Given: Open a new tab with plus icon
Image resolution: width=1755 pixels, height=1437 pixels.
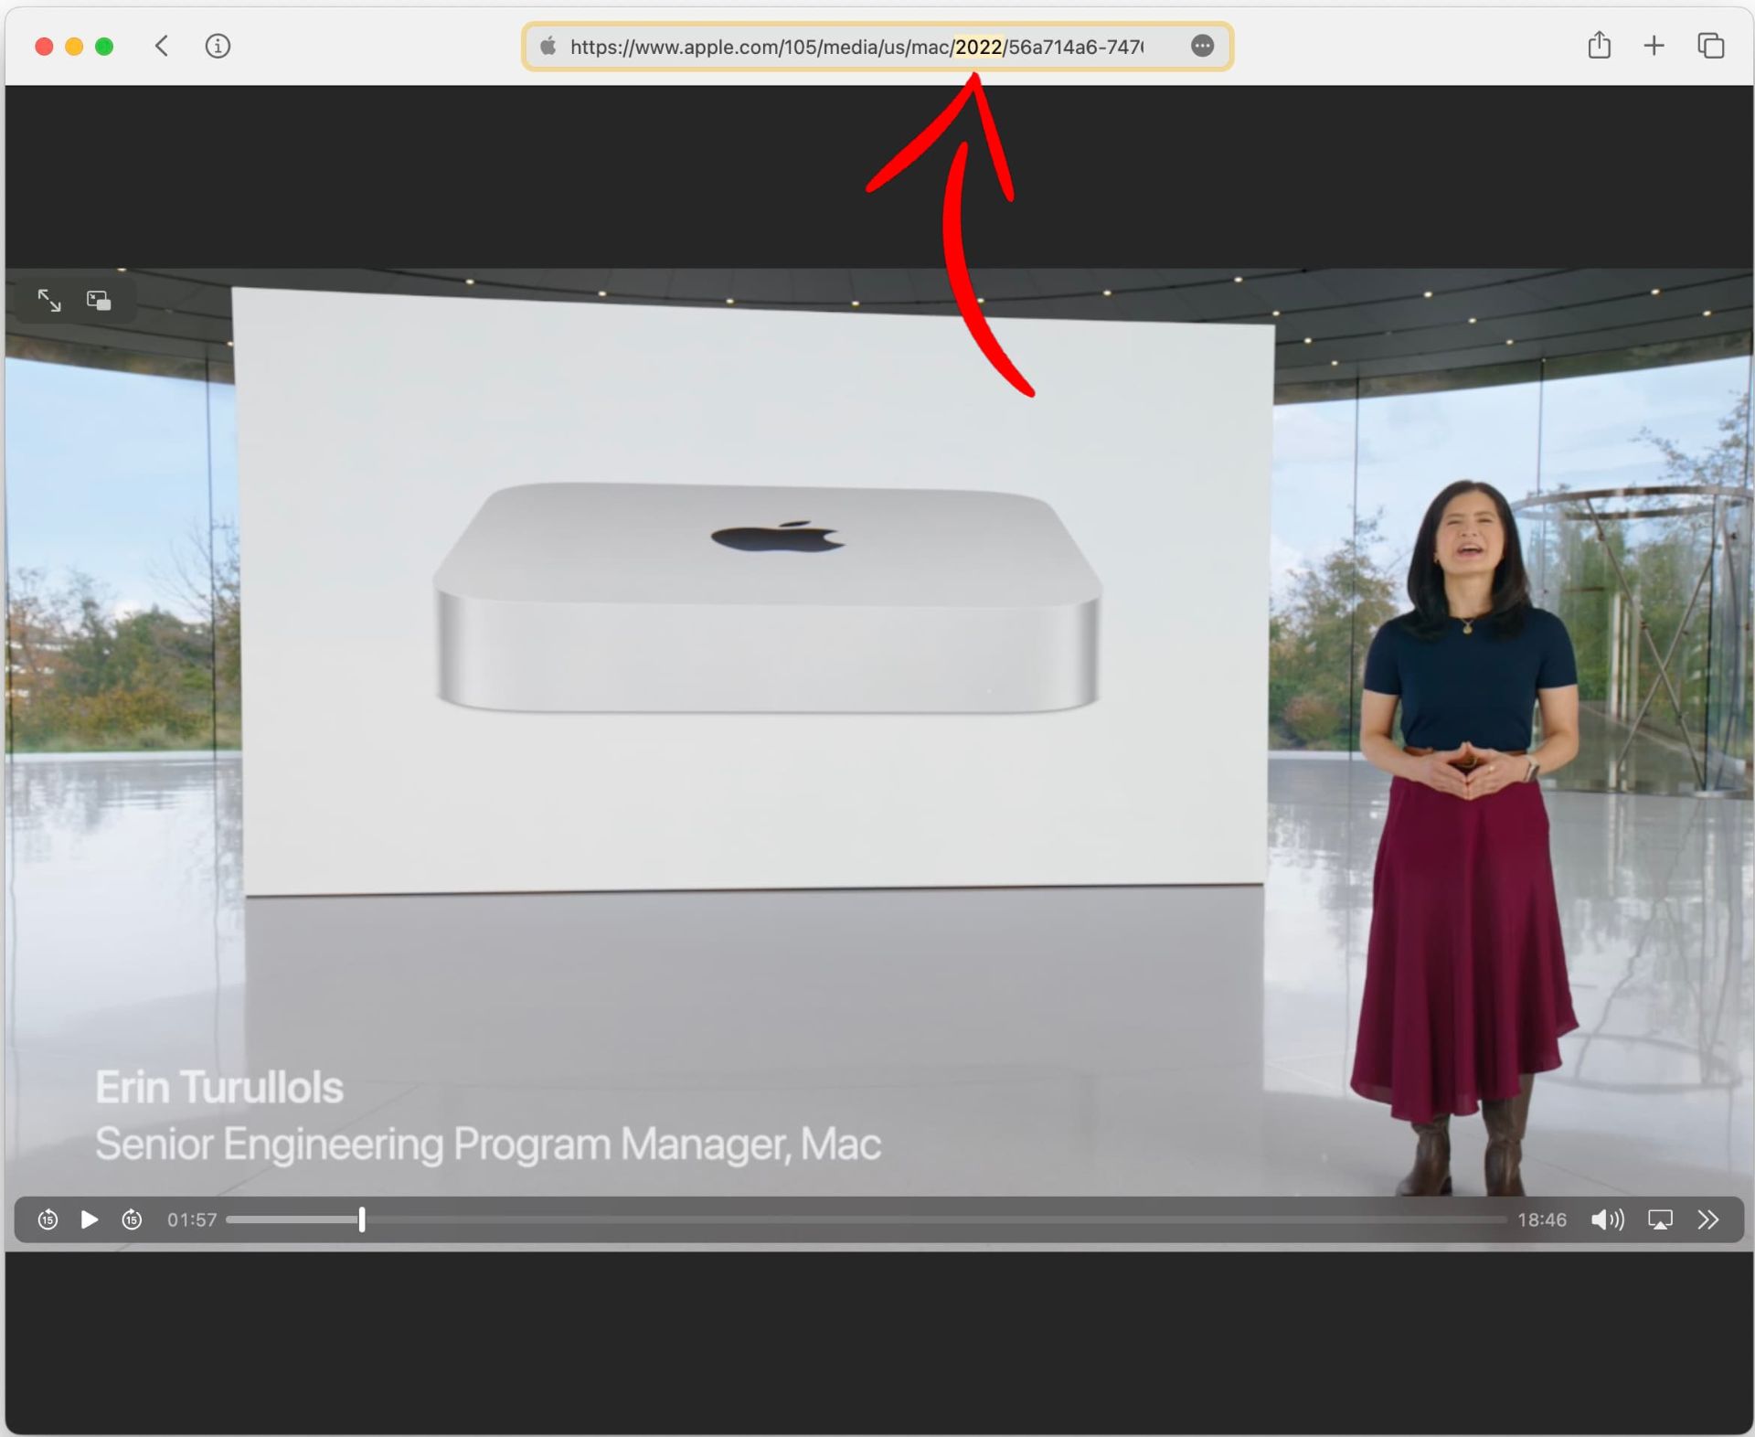Looking at the screenshot, I should tap(1654, 46).
